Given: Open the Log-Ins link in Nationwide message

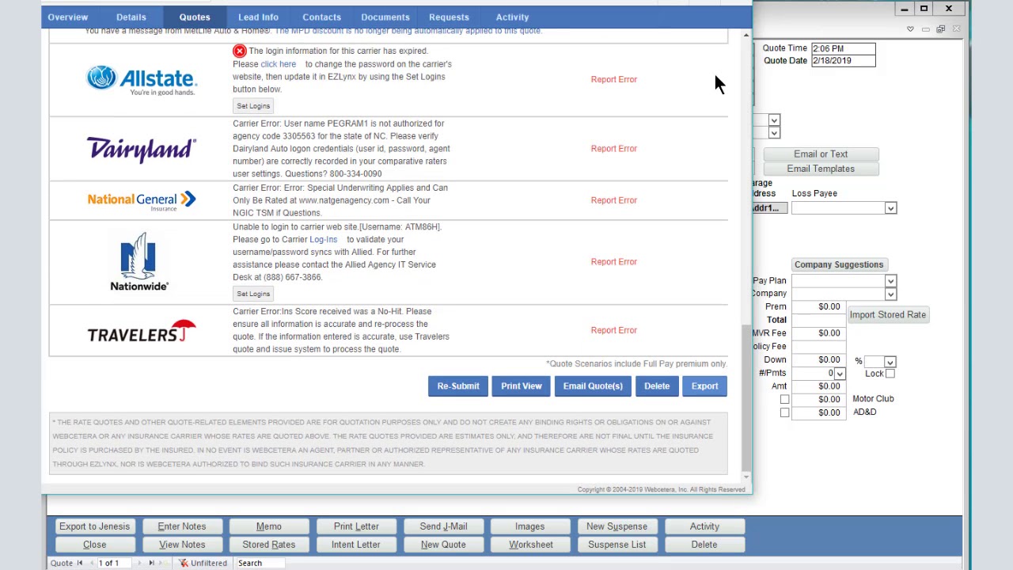Looking at the screenshot, I should (323, 240).
